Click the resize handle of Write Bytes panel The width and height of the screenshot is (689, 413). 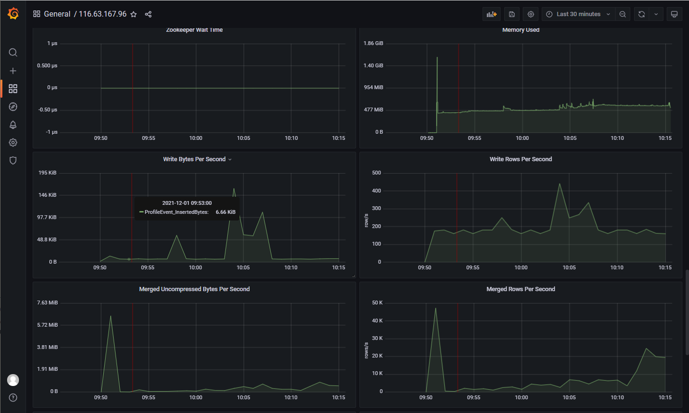coord(353,275)
